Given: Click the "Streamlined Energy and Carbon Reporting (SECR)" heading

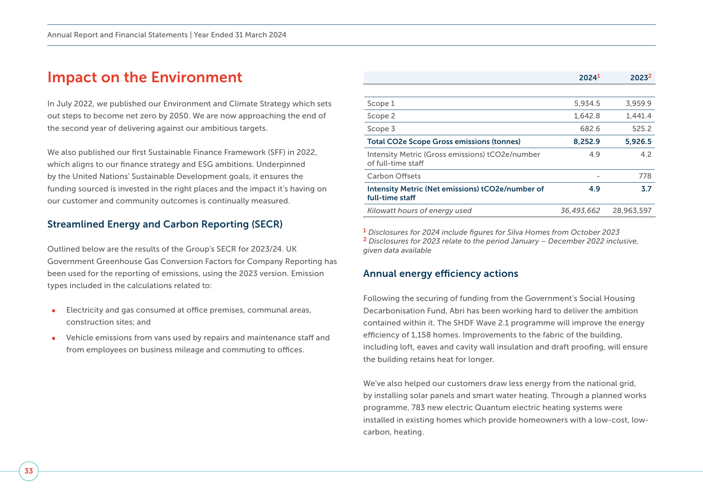Looking at the screenshot, I should coord(165,224).
